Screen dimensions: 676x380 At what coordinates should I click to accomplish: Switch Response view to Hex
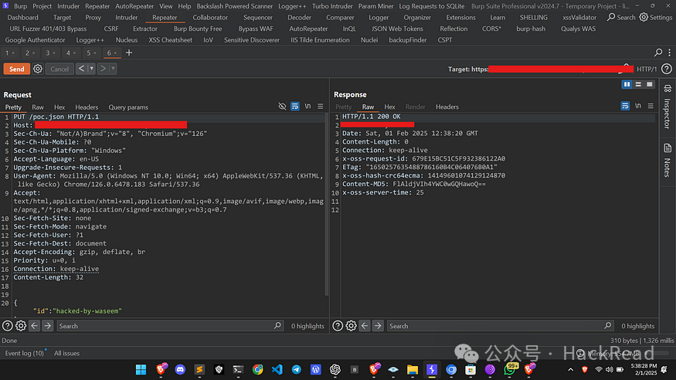(389, 107)
